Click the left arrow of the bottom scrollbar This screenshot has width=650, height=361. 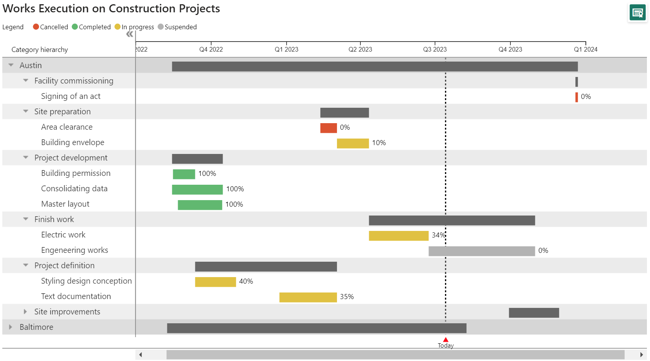click(140, 354)
